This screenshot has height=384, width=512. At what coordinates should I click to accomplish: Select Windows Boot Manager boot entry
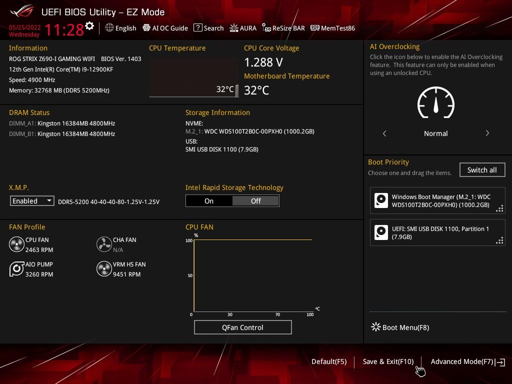tap(437, 201)
